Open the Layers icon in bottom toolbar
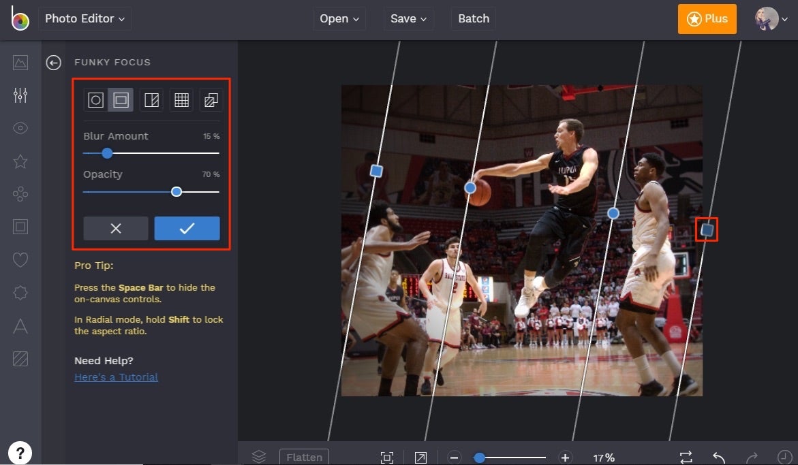This screenshot has height=465, width=798. pyautogui.click(x=258, y=457)
